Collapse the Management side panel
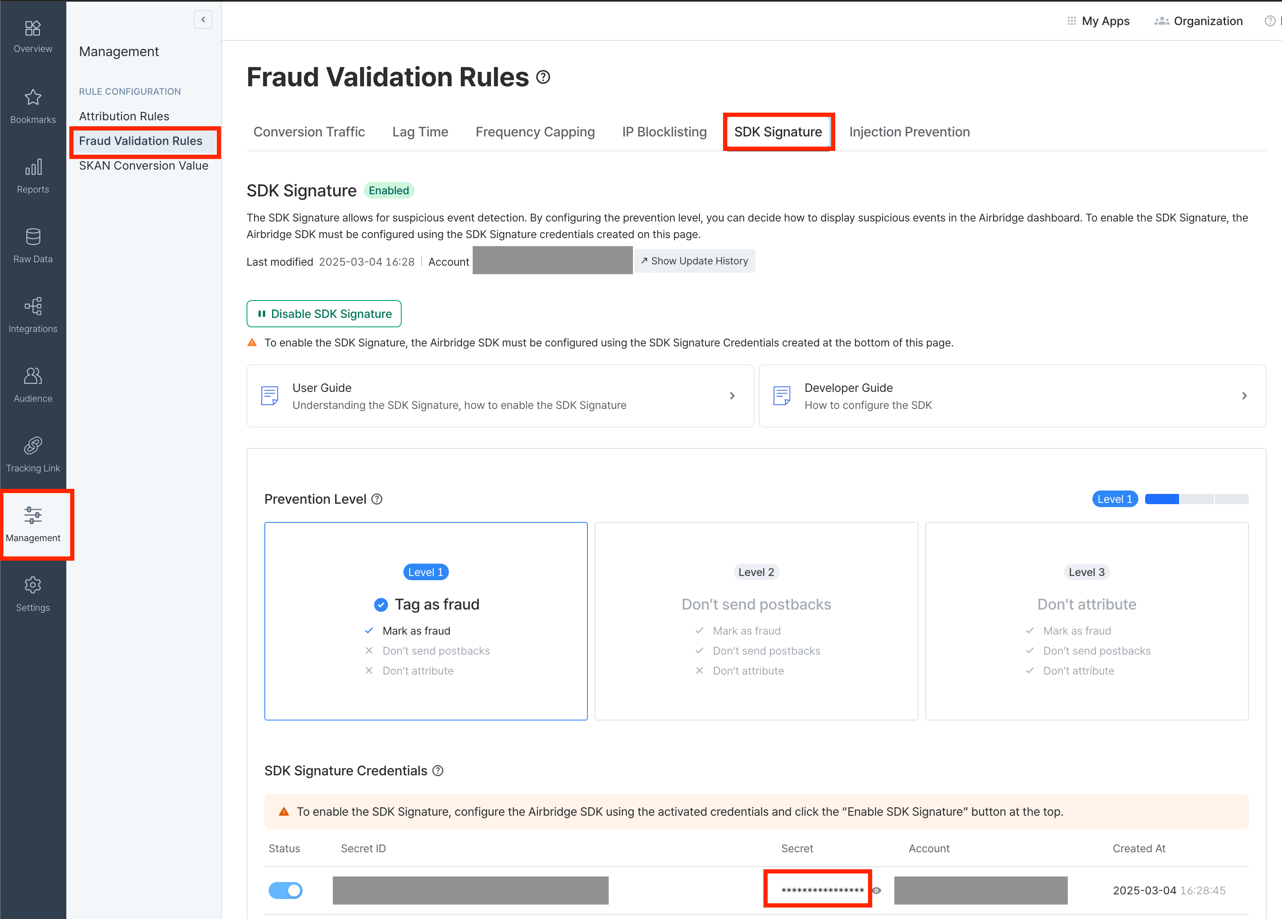Screen dimensions: 1282x919 point(203,20)
